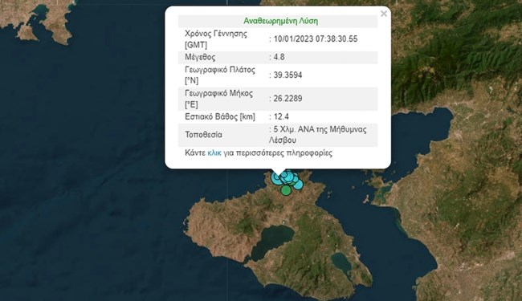Select the green earthquake marker on Lesvos
The image size is (522, 301).
(x=286, y=190)
